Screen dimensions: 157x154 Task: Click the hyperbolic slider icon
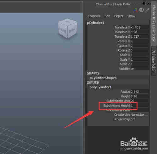pyautogui.click(x=147, y=10)
